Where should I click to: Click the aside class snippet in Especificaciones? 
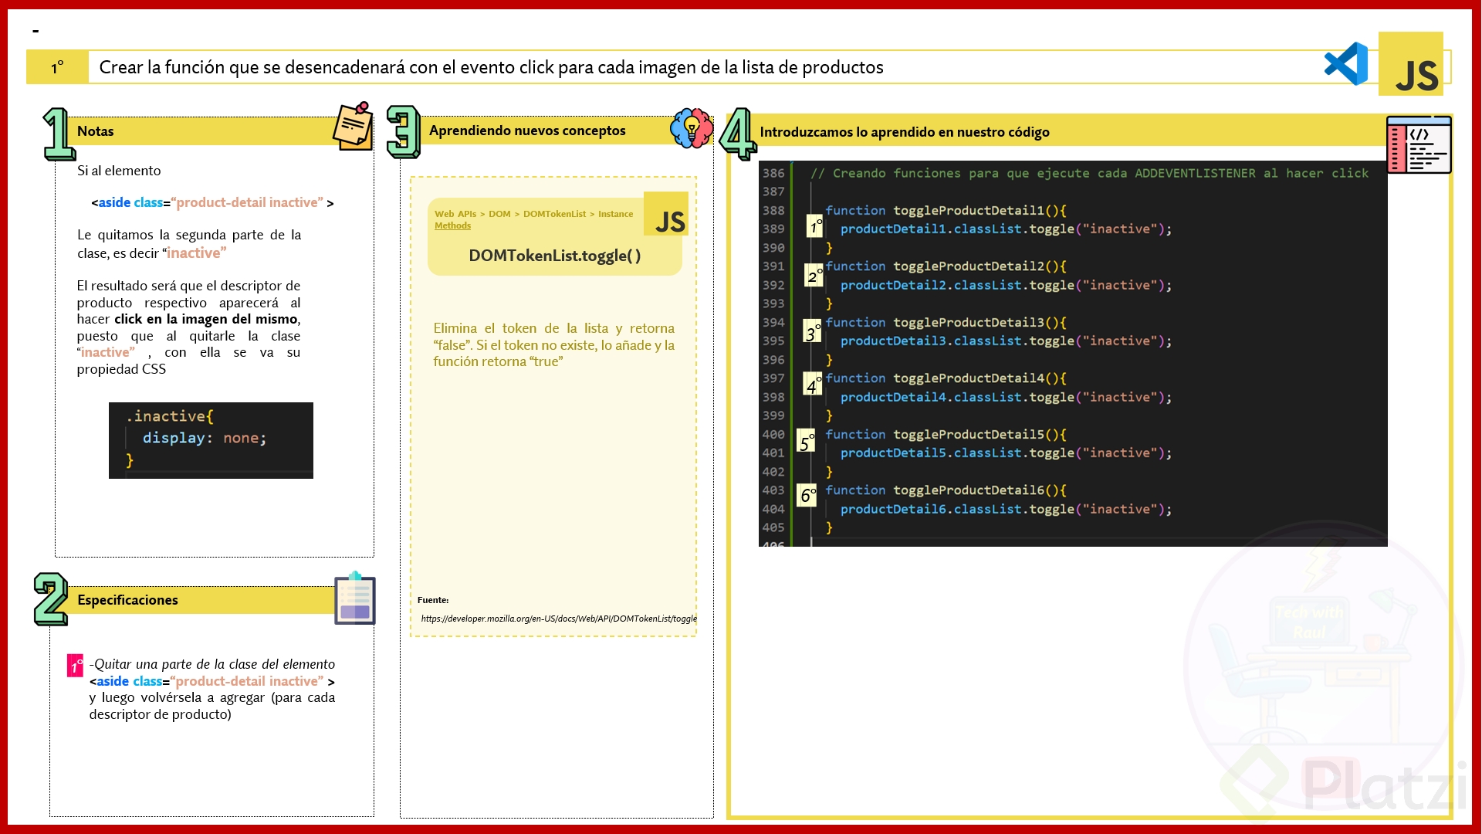pos(211,681)
